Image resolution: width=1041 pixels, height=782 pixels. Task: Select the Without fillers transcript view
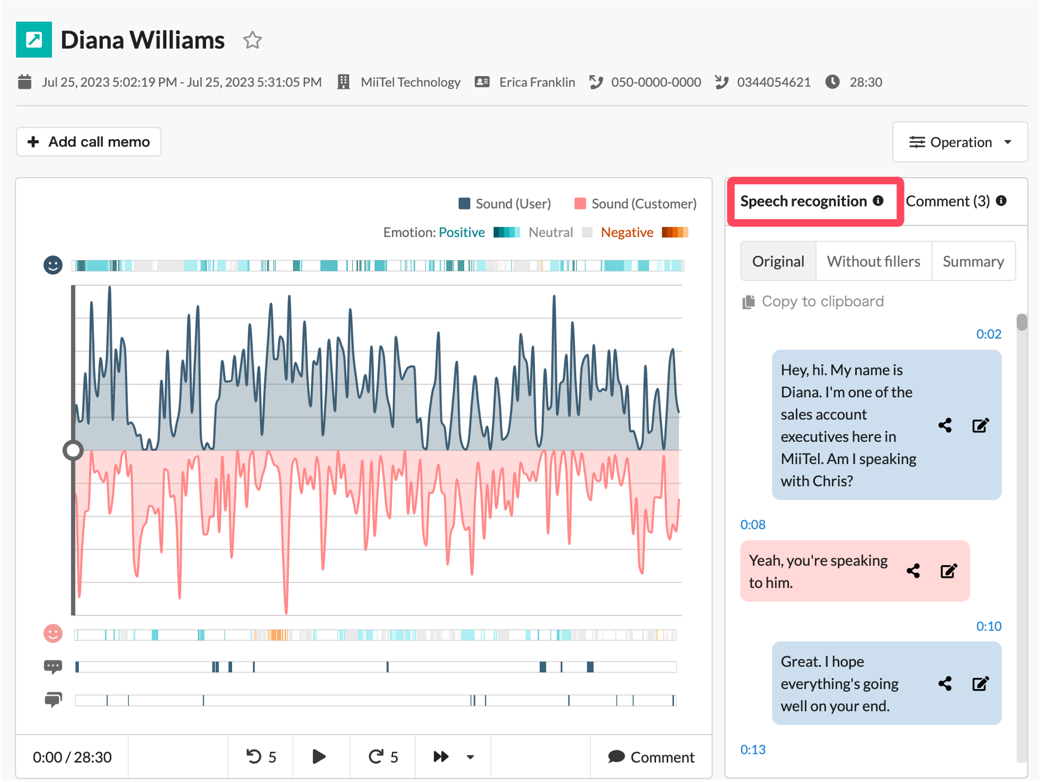pos(873,261)
